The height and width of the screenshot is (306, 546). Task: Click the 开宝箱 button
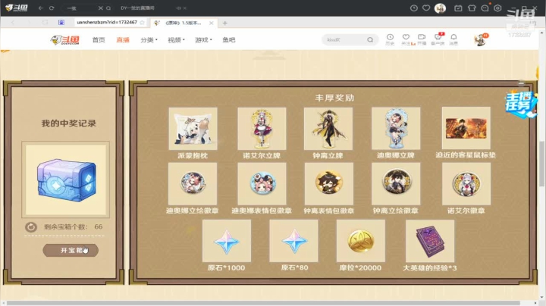point(71,251)
